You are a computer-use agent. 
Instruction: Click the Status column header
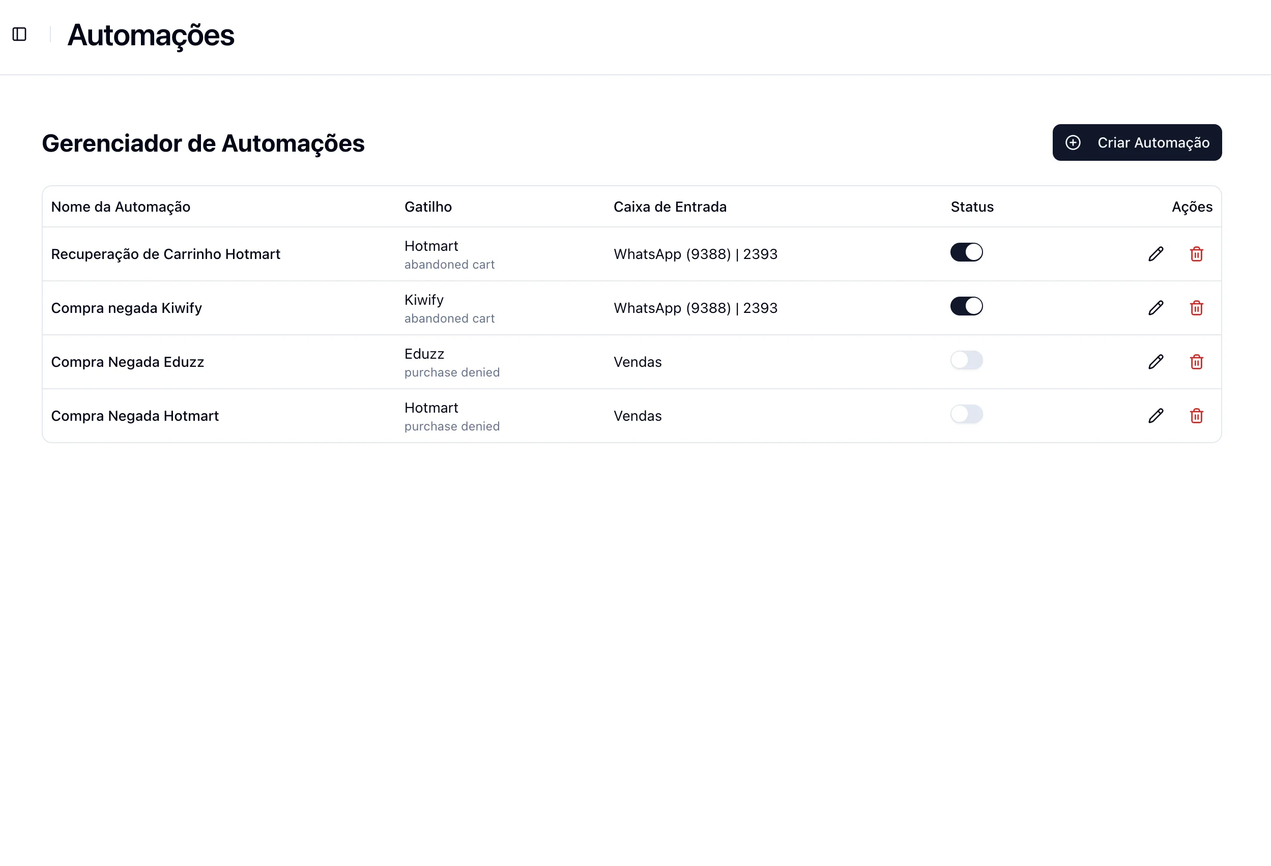pyautogui.click(x=972, y=207)
